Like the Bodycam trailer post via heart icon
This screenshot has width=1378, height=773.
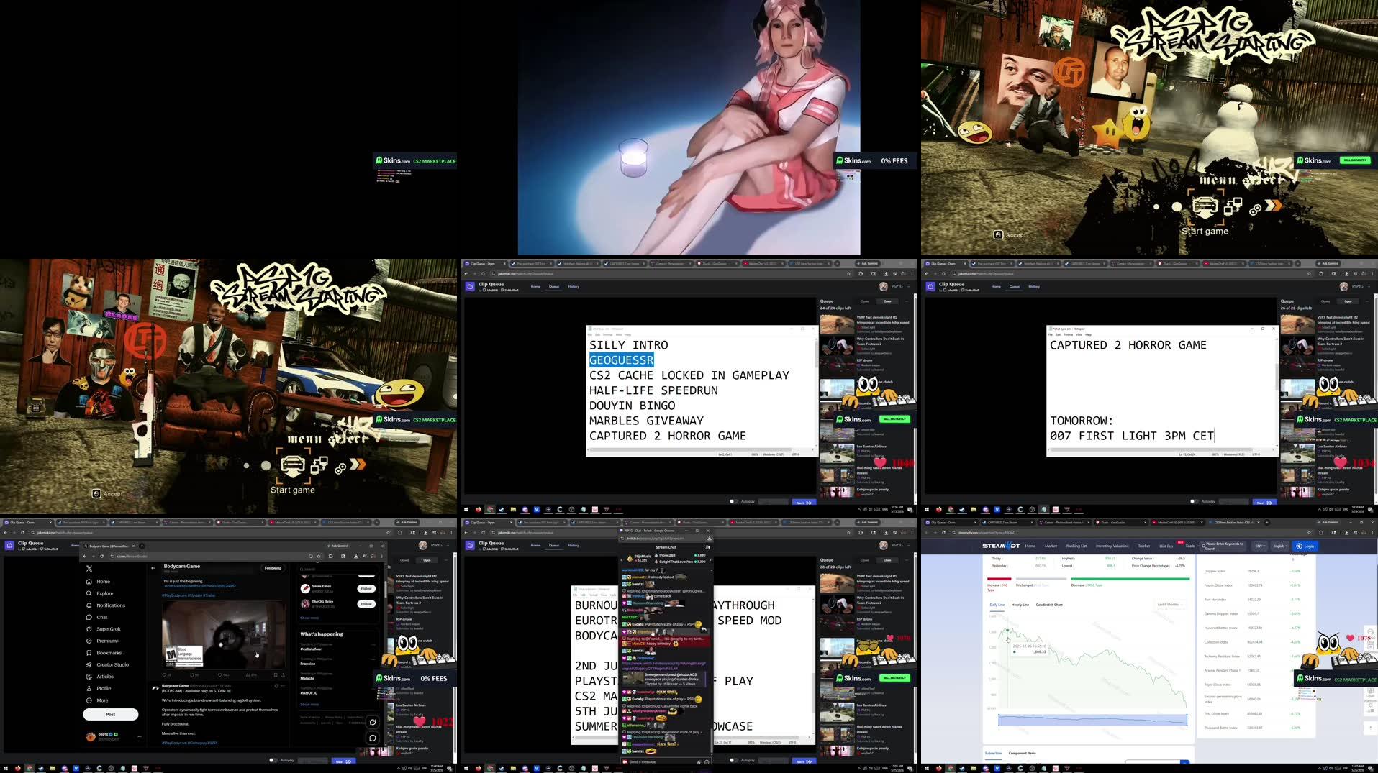tap(219, 674)
